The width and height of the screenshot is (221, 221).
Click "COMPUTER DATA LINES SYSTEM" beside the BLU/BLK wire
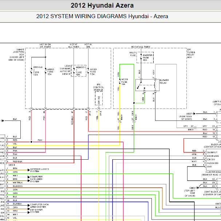tap(39, 206)
